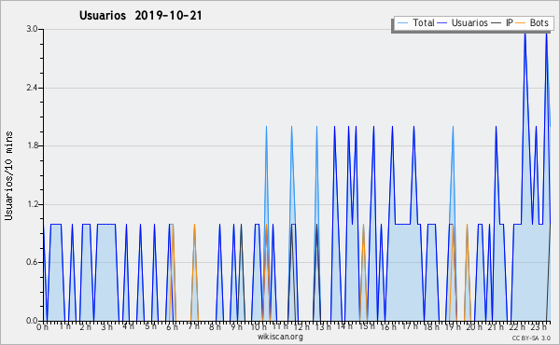Click the y-axis value 1.2
Image resolution: width=560 pixels, height=345 pixels.
click(32, 204)
